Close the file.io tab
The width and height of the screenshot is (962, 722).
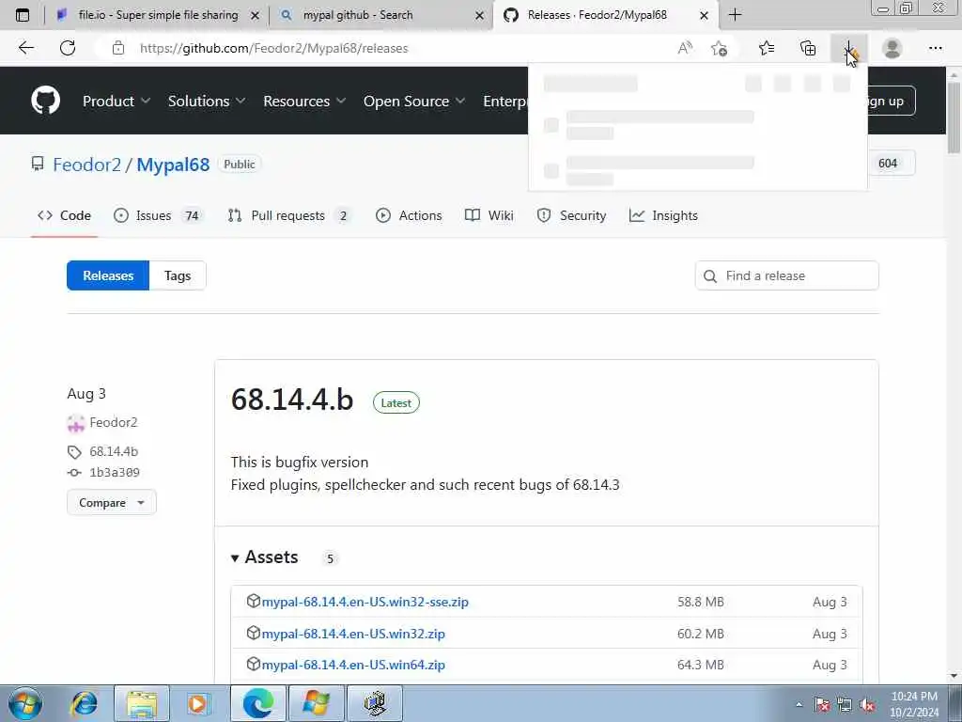[x=256, y=15]
